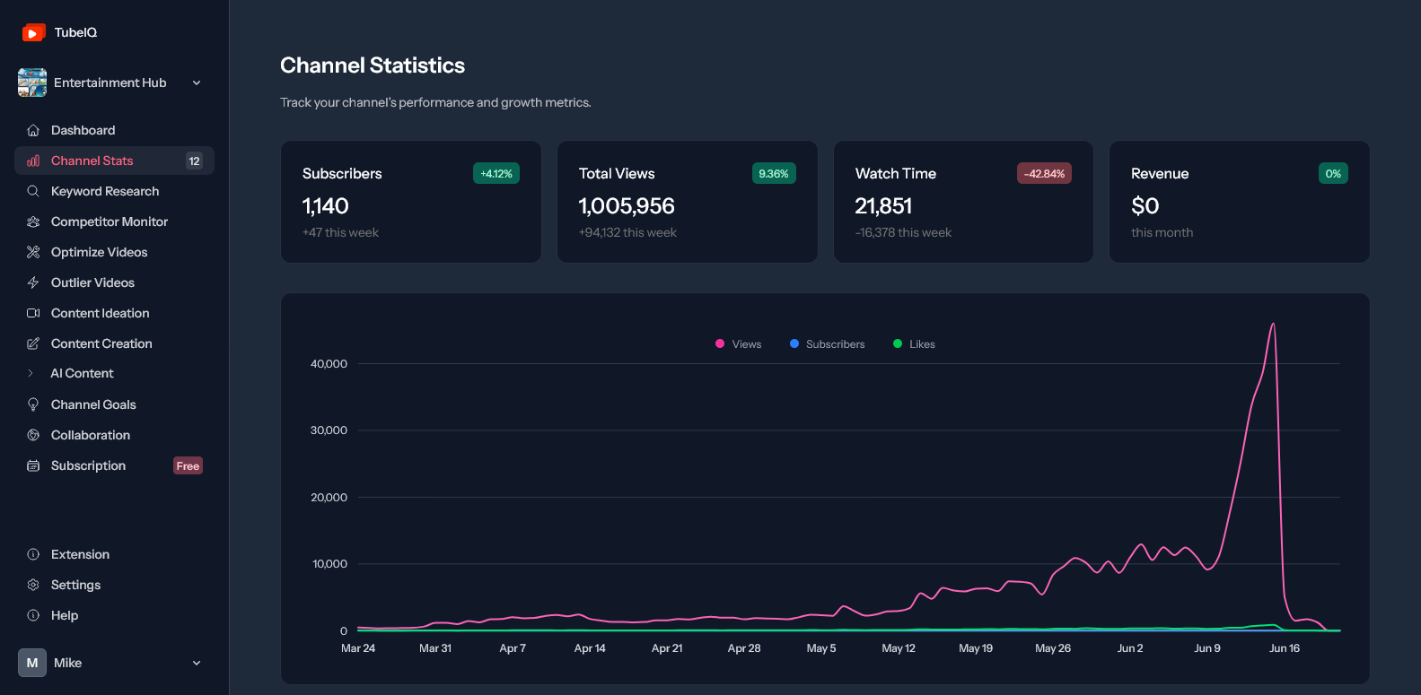Image resolution: width=1421 pixels, height=695 pixels.
Task: Click the TubeIQ logo icon
Action: [x=33, y=32]
